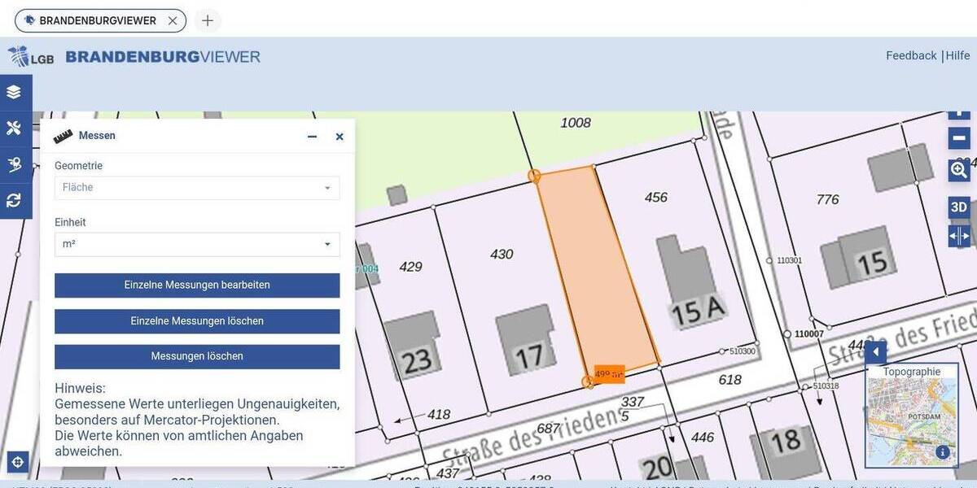
Task: Click the geolocation crosshair icon bottom left
Action: (16, 462)
